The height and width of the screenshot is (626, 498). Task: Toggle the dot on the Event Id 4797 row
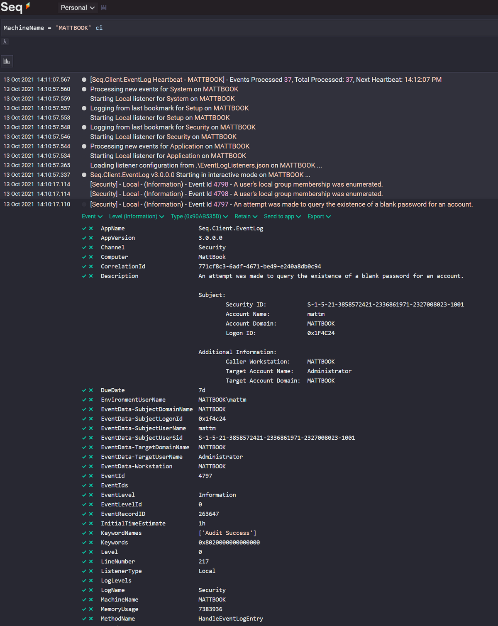(84, 205)
